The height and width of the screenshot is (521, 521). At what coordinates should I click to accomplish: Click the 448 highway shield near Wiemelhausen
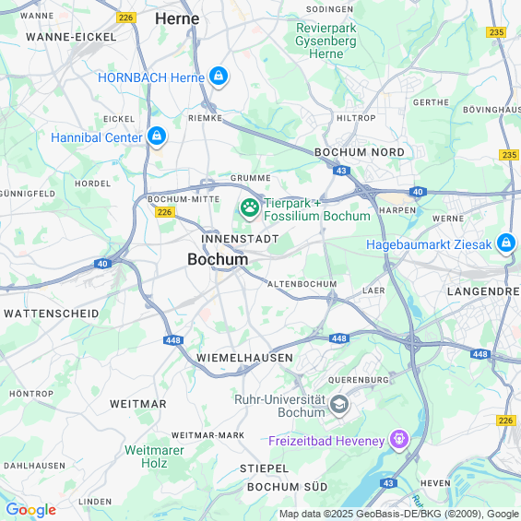pyautogui.click(x=173, y=340)
